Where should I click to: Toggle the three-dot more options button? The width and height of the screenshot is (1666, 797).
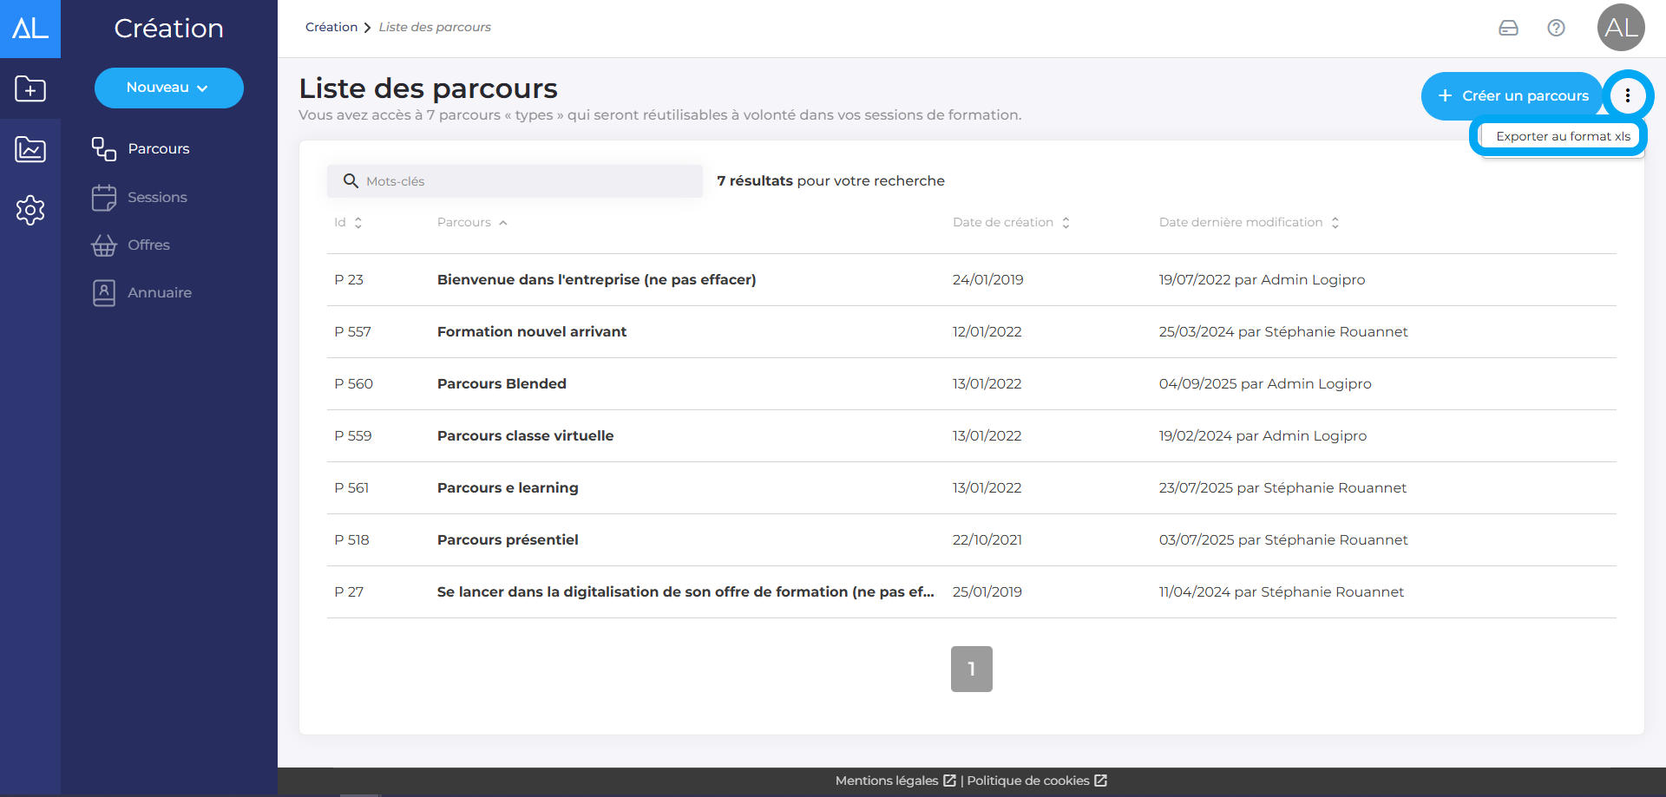(1627, 95)
